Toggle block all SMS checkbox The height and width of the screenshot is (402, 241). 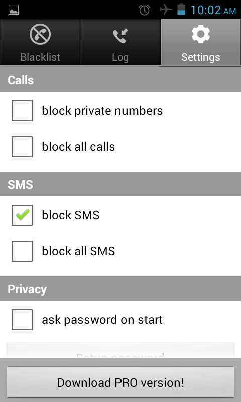22,251
